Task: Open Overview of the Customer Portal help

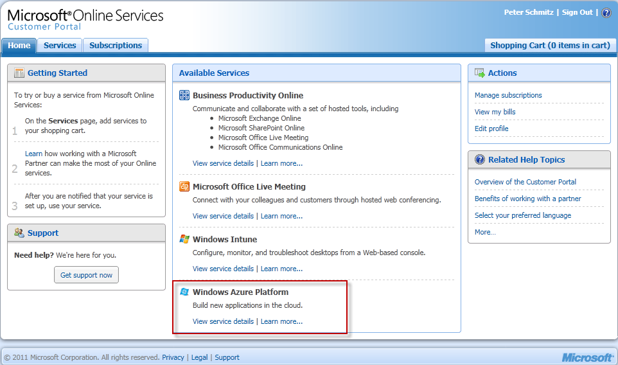Action: tap(525, 182)
